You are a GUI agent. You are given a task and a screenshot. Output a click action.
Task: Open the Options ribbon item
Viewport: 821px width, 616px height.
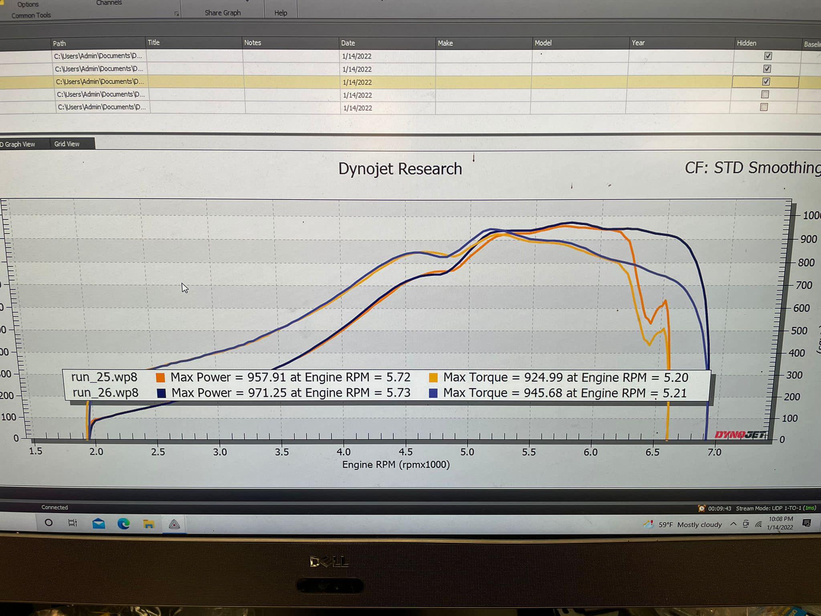[28, 4]
